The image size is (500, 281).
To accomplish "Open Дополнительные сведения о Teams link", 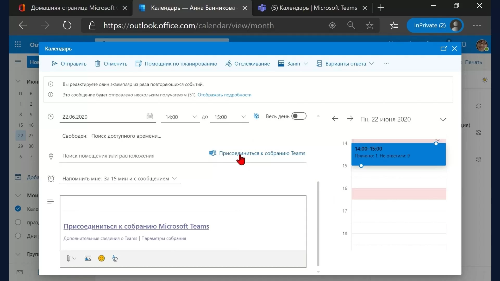I will [x=100, y=238].
